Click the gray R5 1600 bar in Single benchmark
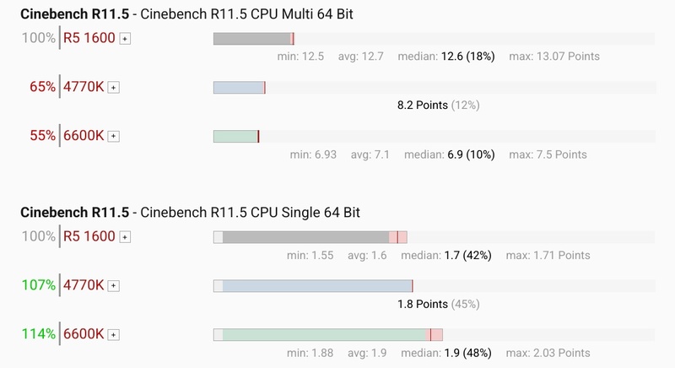675x368 pixels. pyautogui.click(x=305, y=237)
